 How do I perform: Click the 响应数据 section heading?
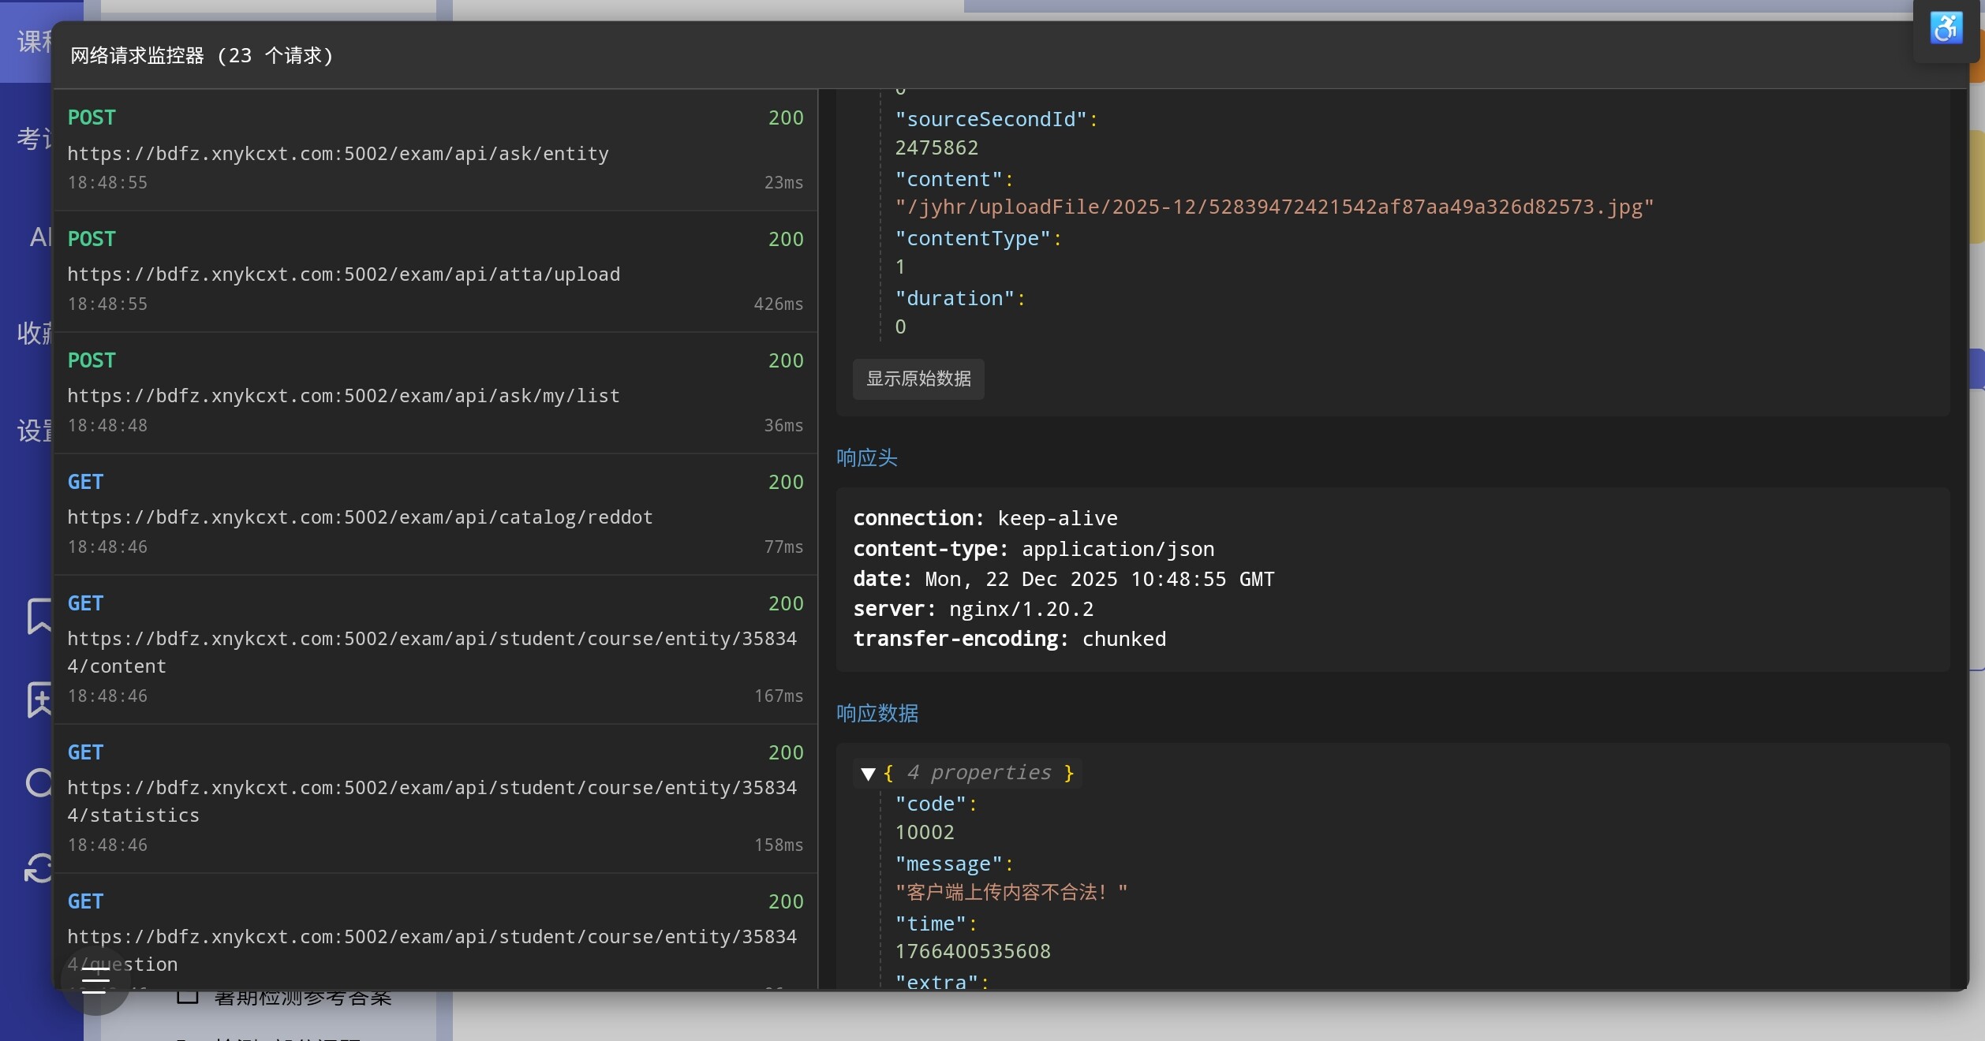877,714
